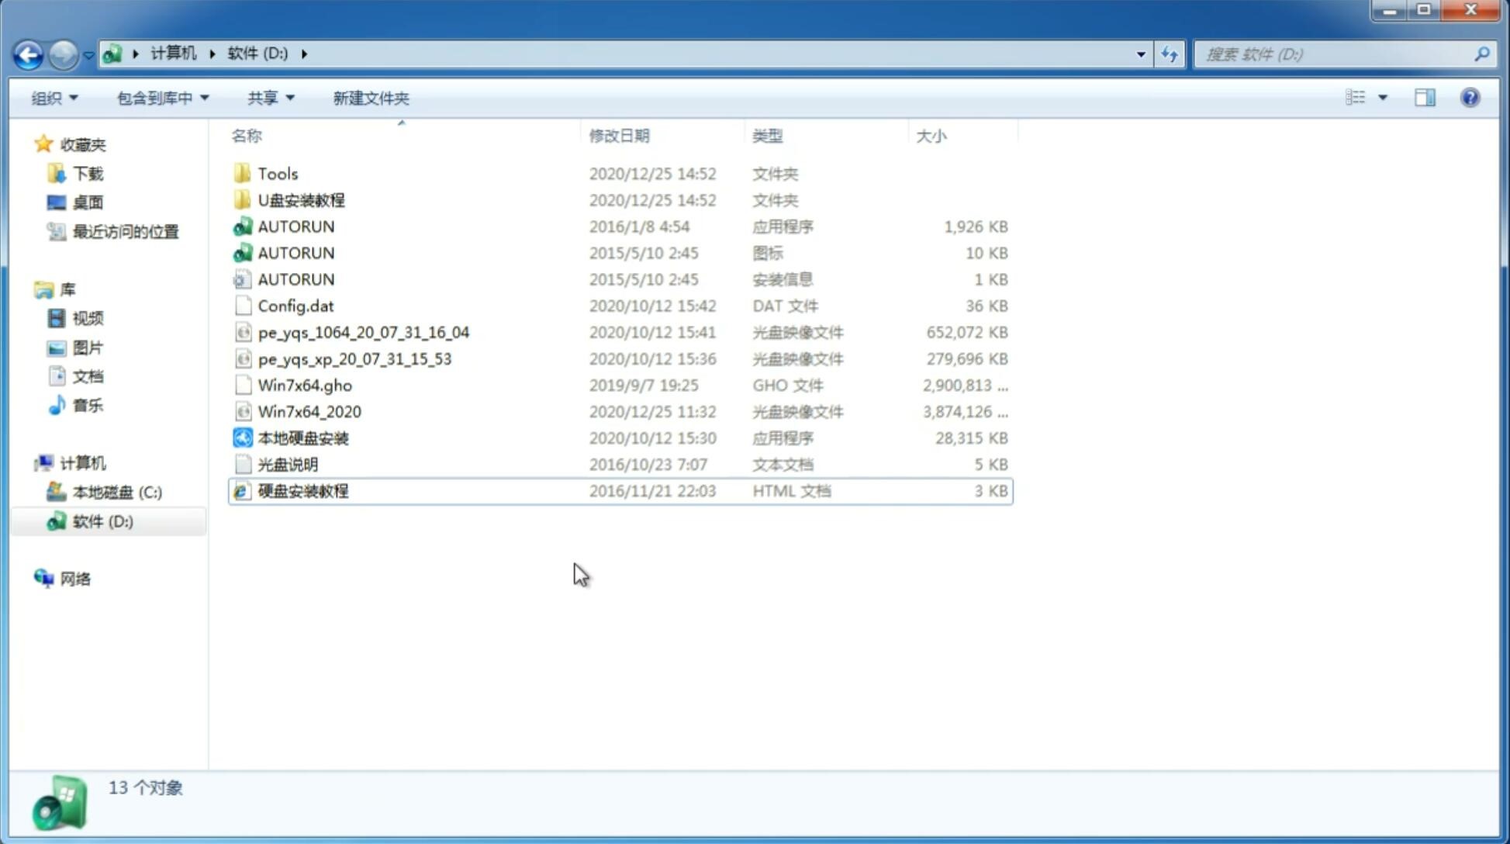This screenshot has width=1510, height=844.
Task: Open pe_yqs_1064 disc image file
Action: (x=362, y=332)
